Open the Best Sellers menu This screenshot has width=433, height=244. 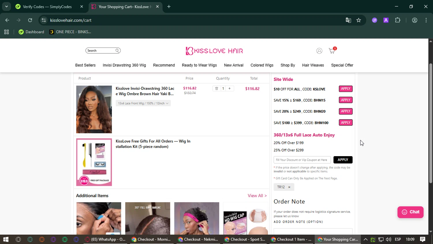85,65
